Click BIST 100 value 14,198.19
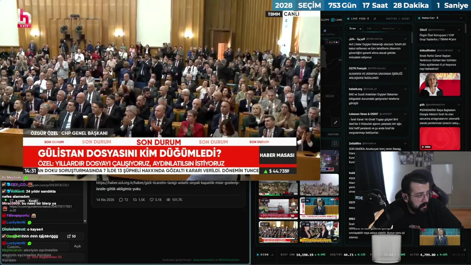 [x=305, y=255]
